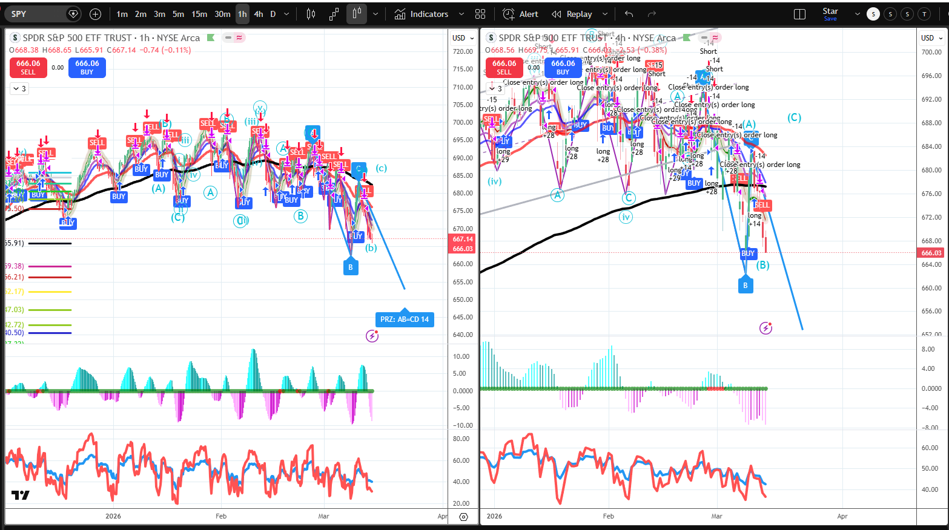Undo the last chart action
The image size is (949, 530).
point(629,14)
